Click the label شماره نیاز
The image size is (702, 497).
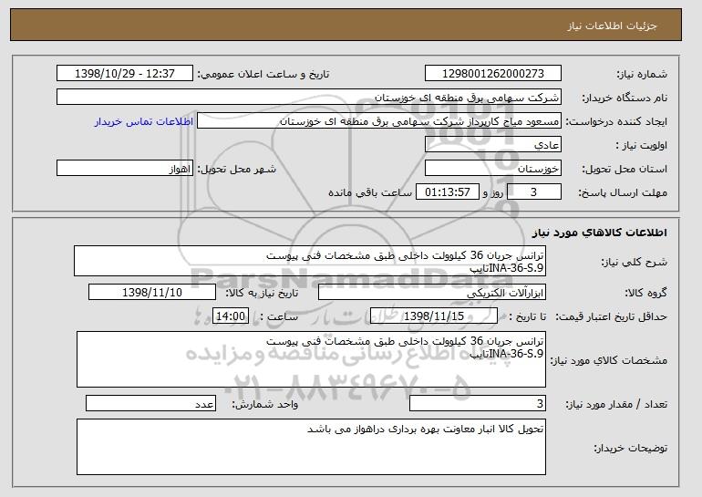(642, 74)
